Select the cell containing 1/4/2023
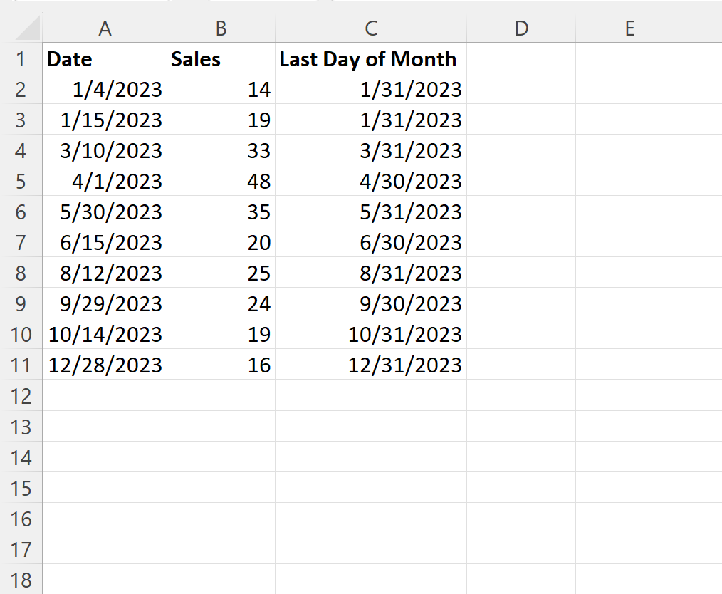This screenshot has height=594, width=722. pos(105,89)
